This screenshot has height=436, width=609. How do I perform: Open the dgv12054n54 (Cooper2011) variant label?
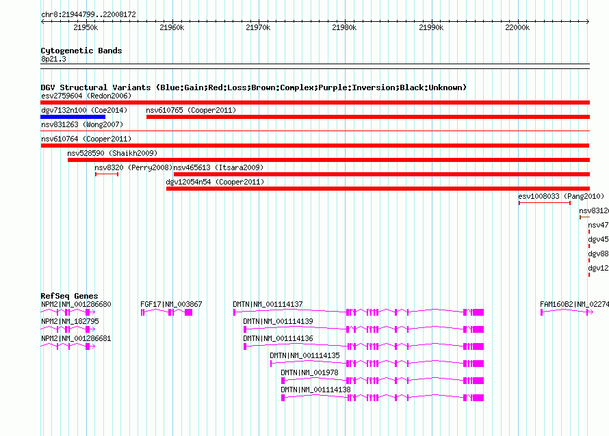[x=215, y=182]
